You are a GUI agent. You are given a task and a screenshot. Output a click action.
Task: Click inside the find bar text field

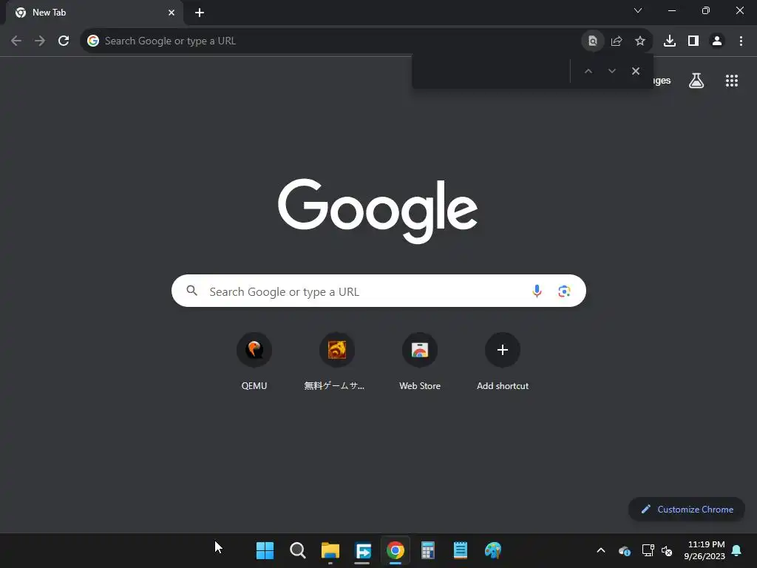[x=491, y=71]
